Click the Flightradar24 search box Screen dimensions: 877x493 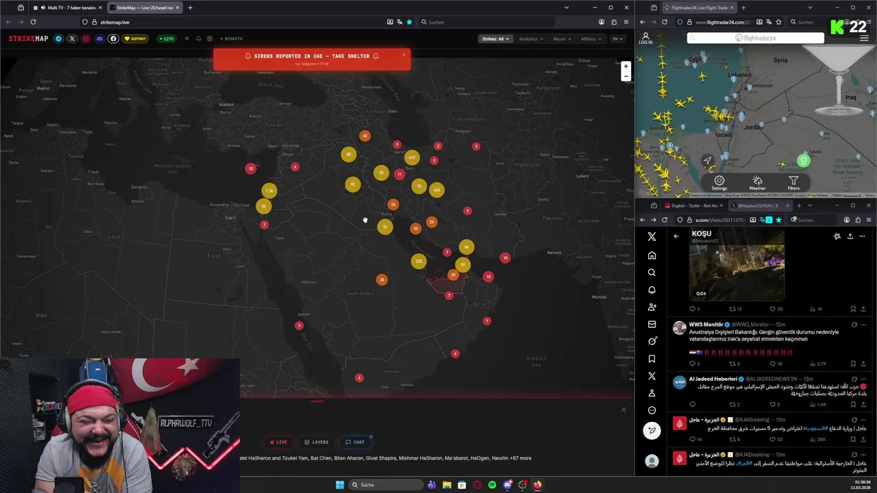coord(756,38)
